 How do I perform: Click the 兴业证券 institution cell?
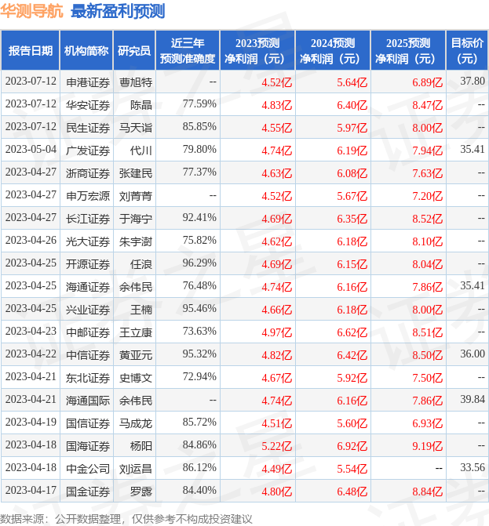[88, 310]
